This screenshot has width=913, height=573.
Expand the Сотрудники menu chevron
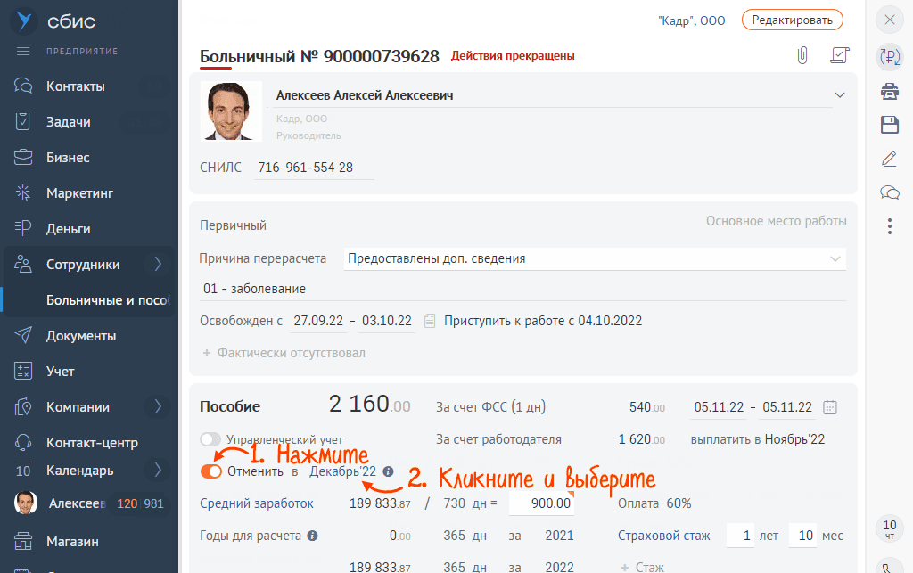click(x=158, y=264)
